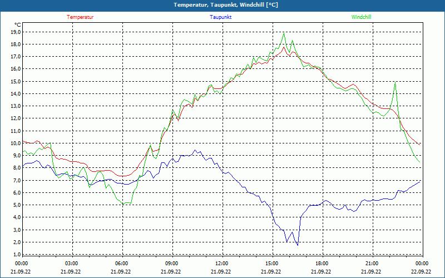Click the 16,0 y-axis value
This screenshot has height=278, width=445.
(x=16, y=69)
